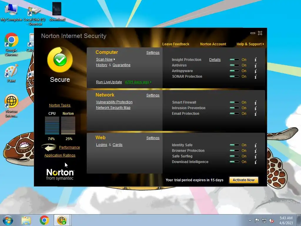Click info icon for Insight Protection
The height and width of the screenshot is (226, 301).
point(255,59)
